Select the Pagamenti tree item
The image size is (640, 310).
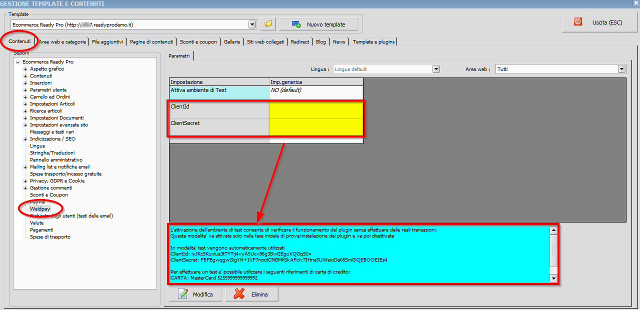click(41, 230)
